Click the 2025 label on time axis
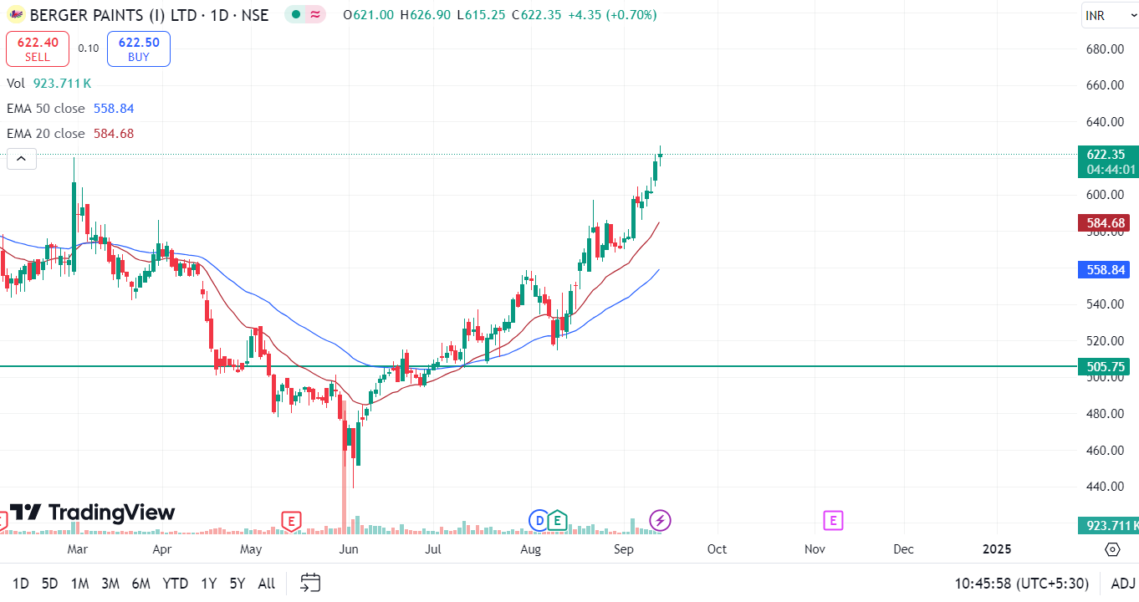 pos(997,549)
